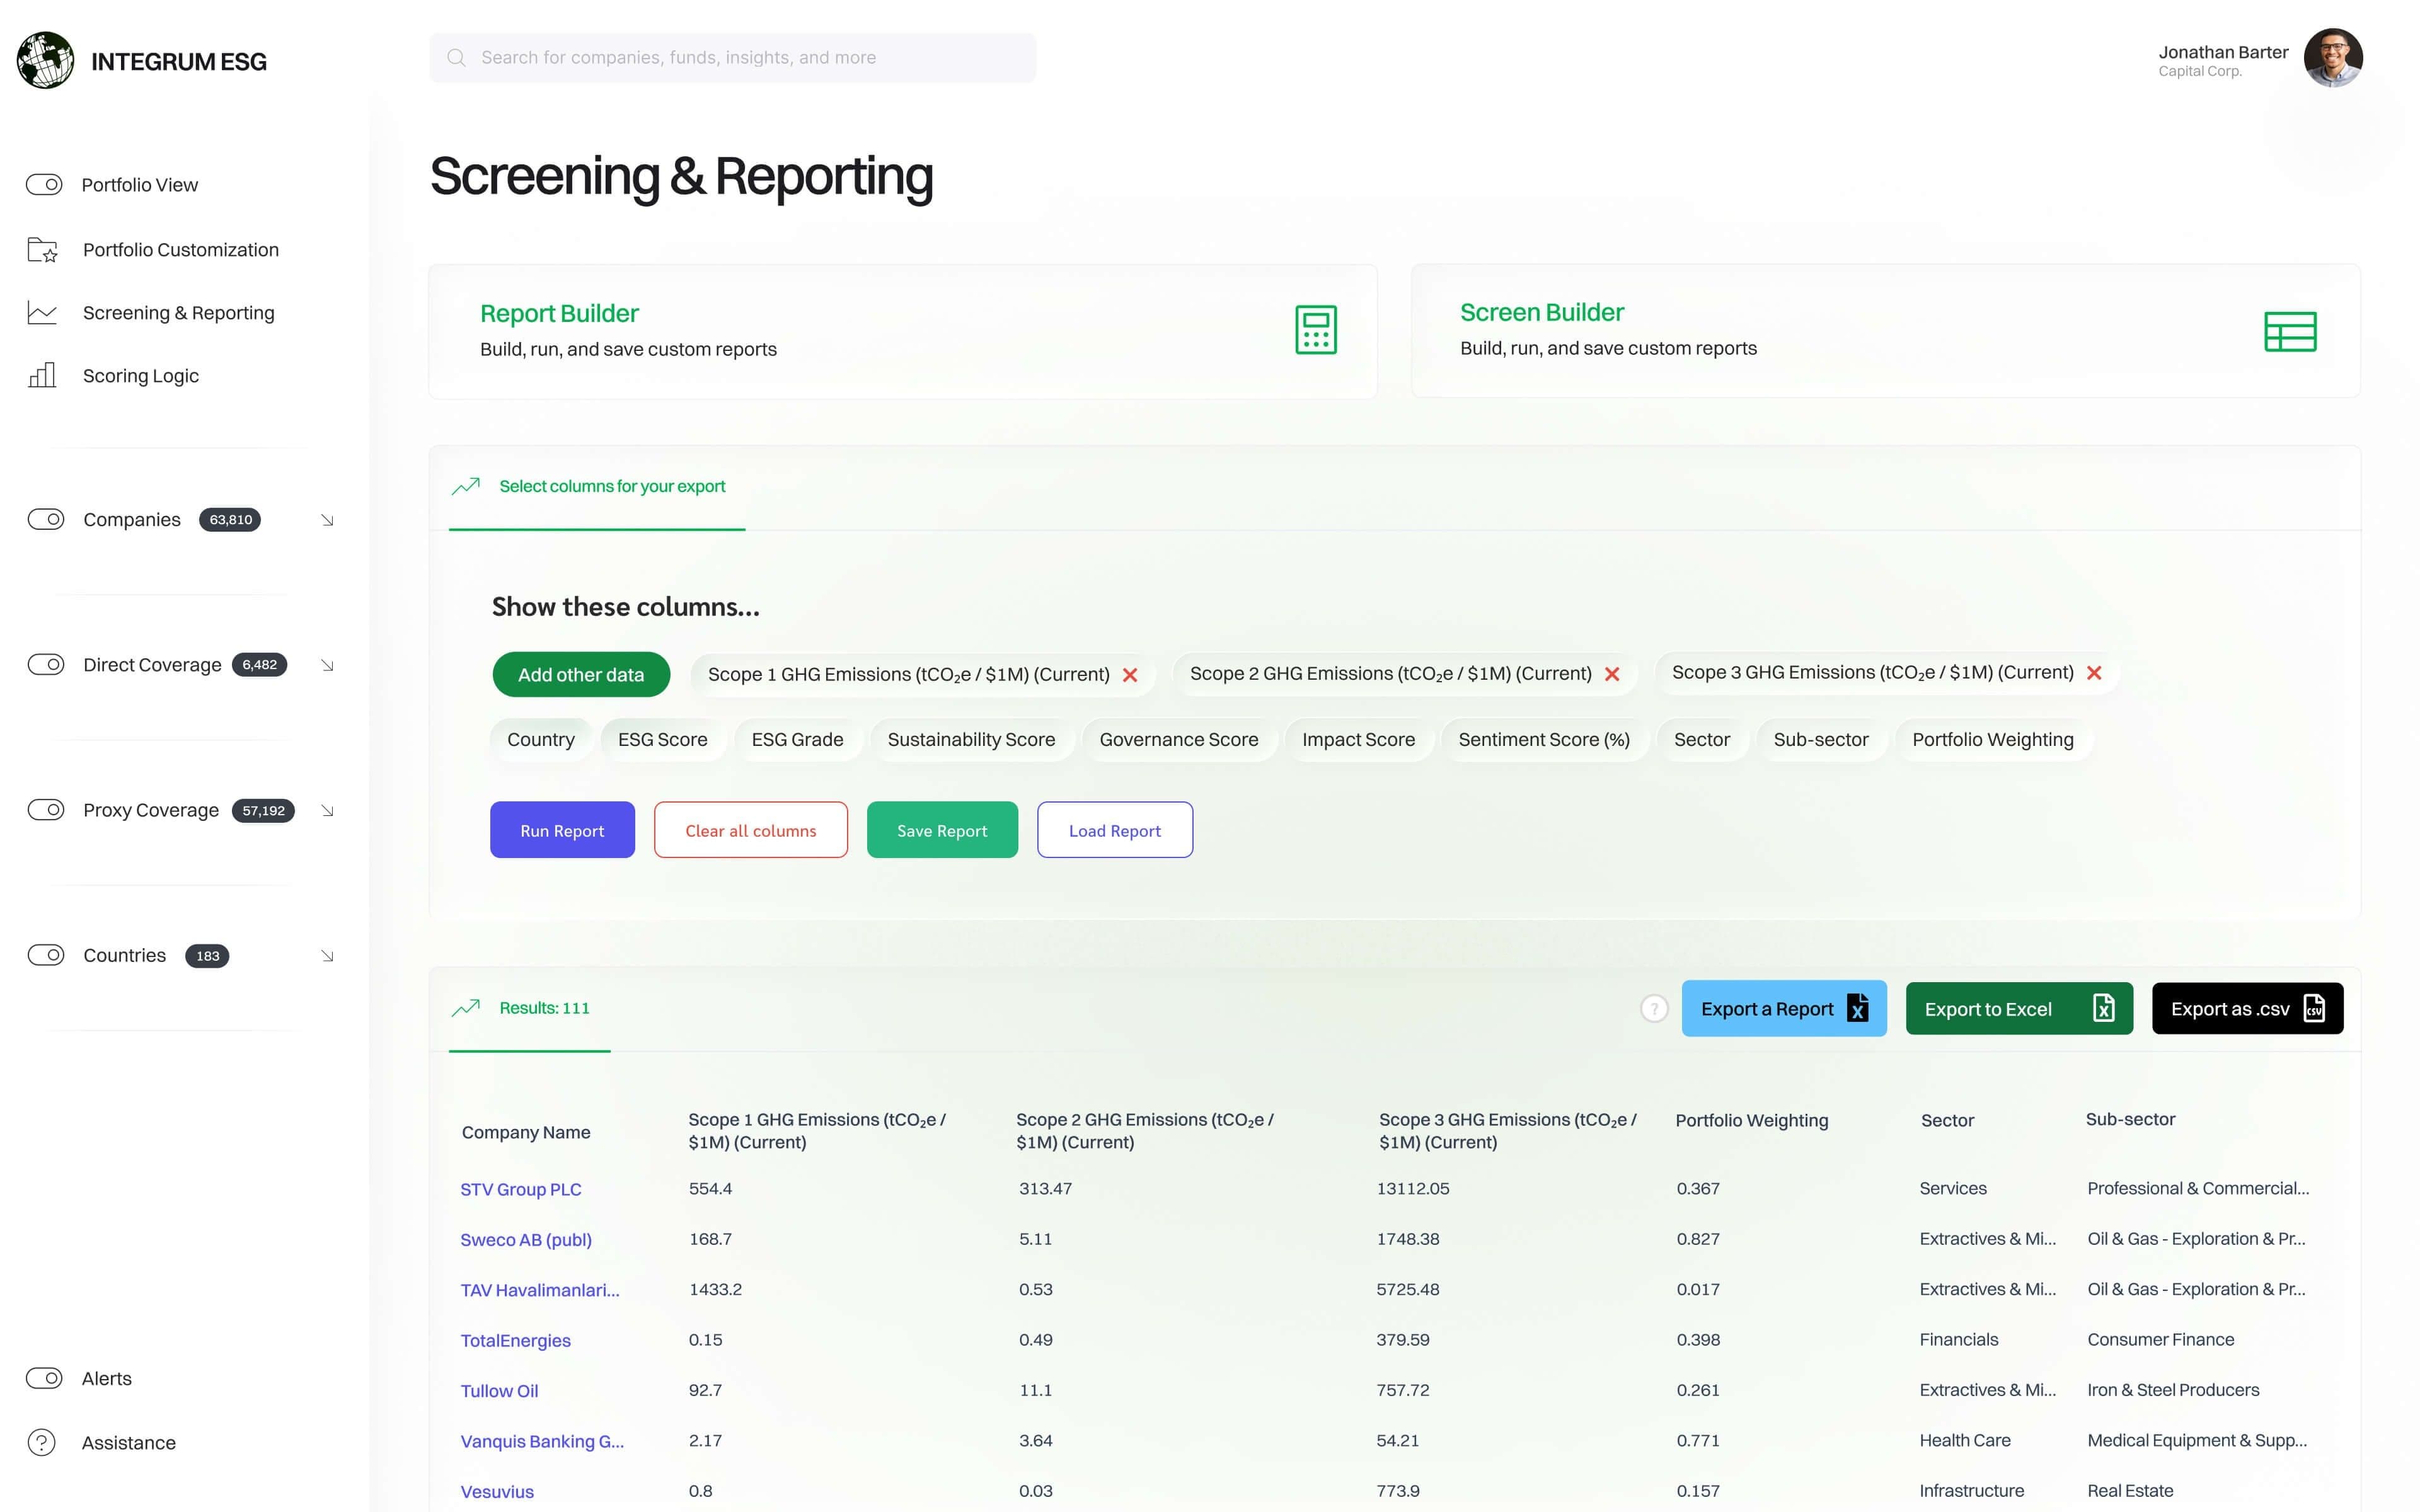Open the Results: 111 tab

coord(544,1008)
